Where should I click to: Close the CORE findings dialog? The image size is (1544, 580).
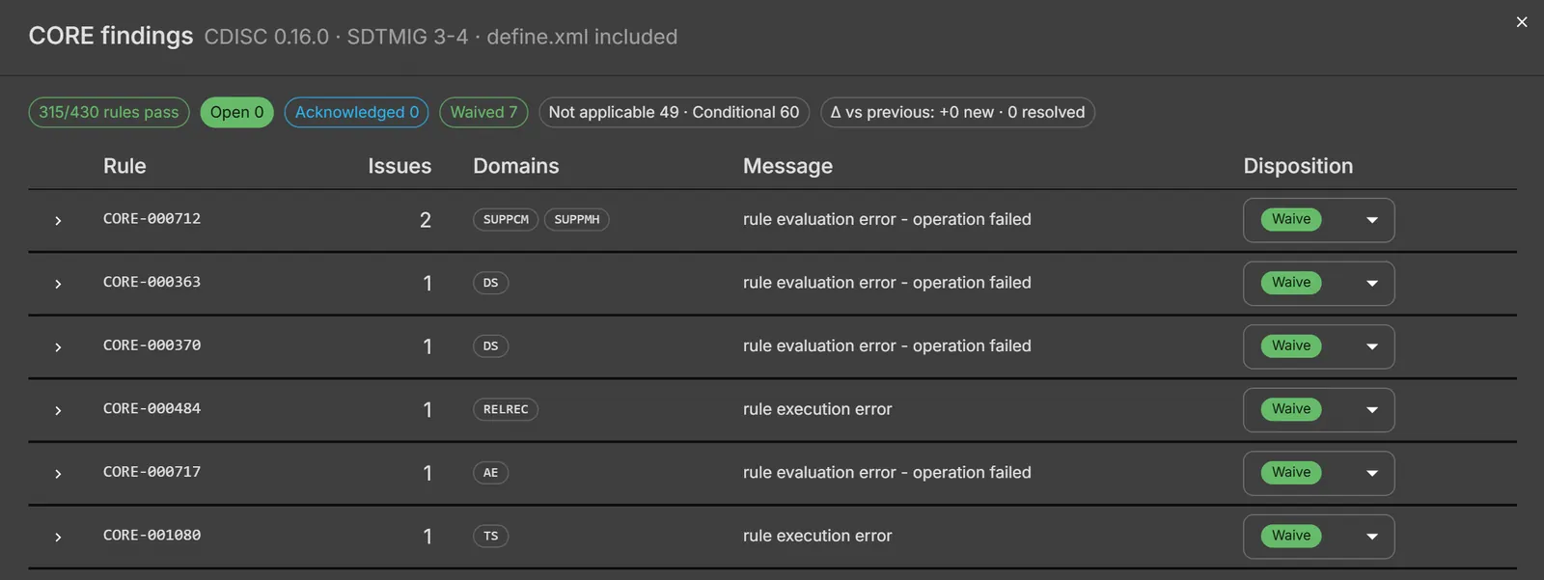tap(1522, 22)
